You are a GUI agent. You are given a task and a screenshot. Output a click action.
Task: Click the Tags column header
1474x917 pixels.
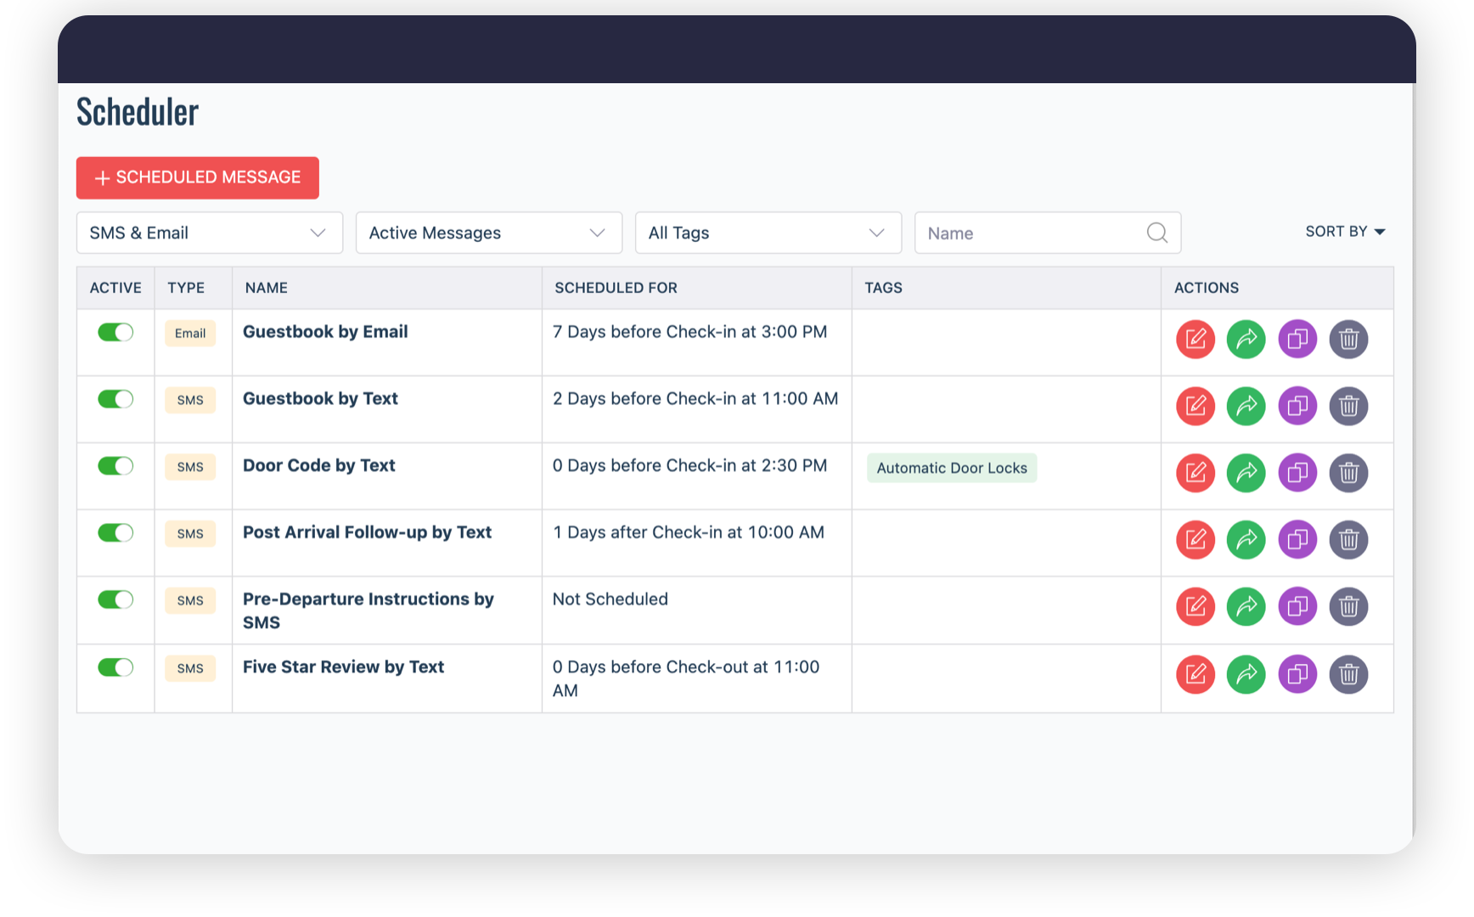(883, 288)
